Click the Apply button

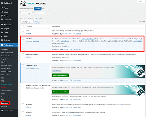pyautogui.click(x=37, y=22)
